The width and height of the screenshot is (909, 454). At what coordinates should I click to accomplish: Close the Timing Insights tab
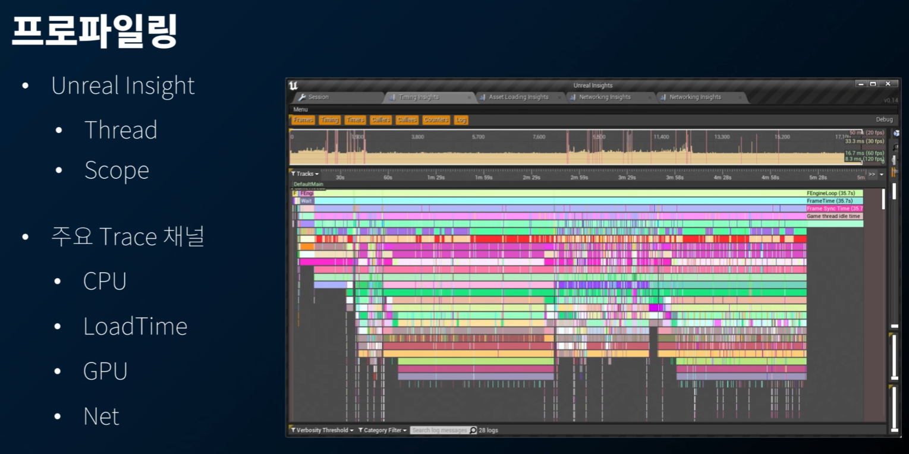tap(469, 97)
